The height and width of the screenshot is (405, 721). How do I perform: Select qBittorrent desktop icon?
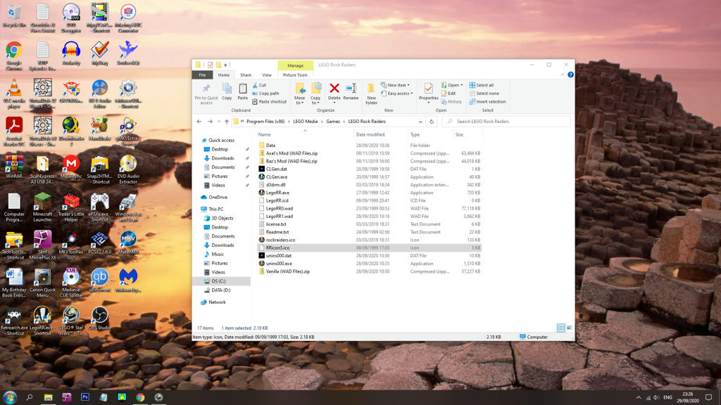click(x=99, y=281)
